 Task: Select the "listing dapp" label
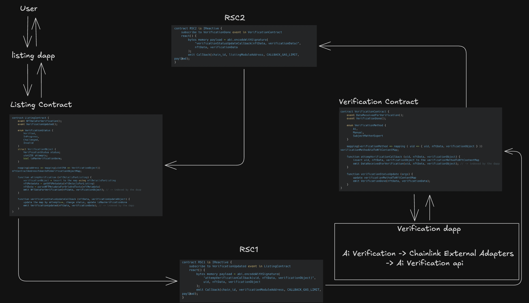click(33, 56)
